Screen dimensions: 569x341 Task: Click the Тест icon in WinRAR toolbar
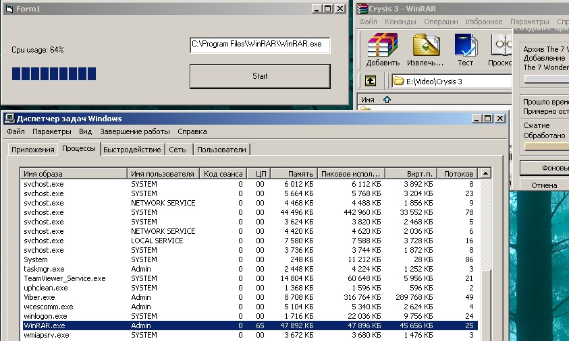[x=466, y=50]
